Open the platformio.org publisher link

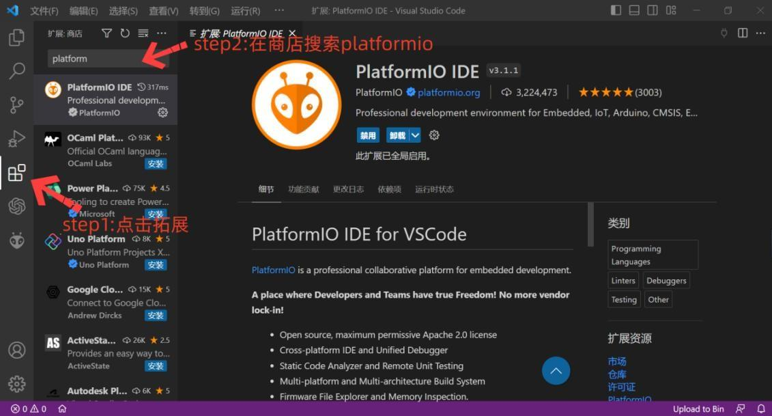point(448,92)
